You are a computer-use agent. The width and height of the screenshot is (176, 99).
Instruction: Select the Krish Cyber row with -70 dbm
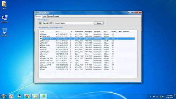87,52
